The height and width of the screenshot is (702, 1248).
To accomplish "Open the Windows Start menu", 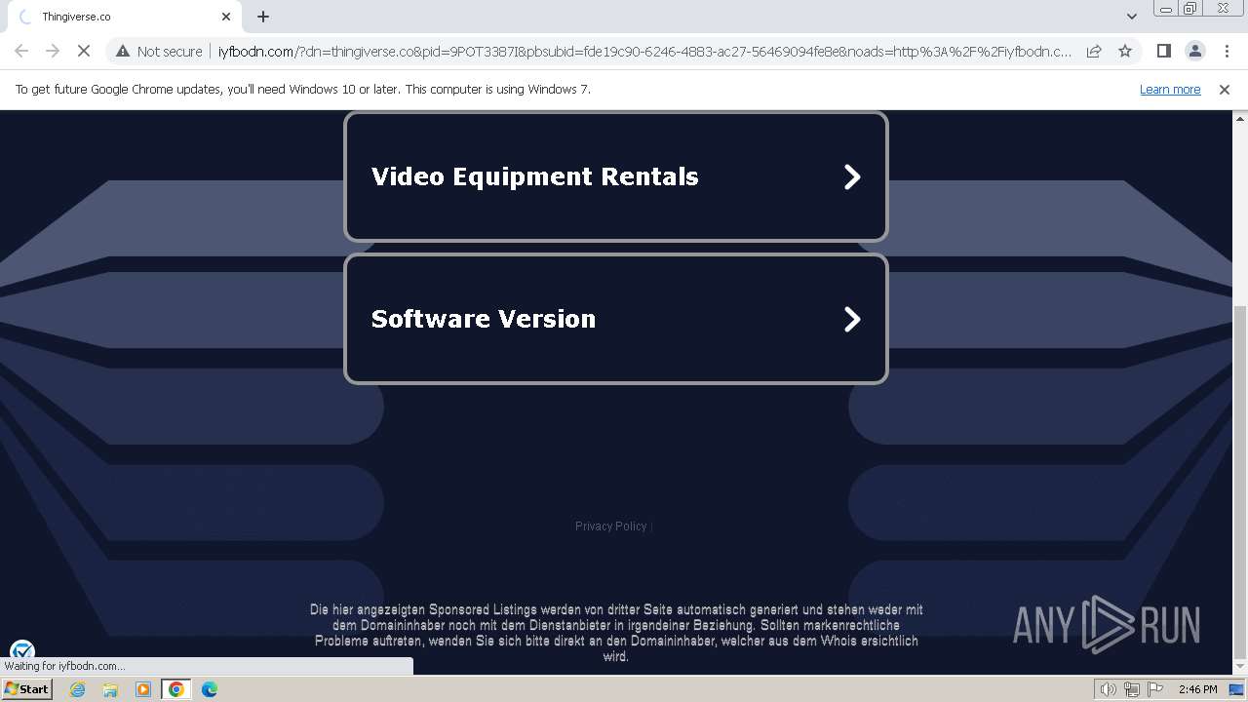I will [27, 689].
